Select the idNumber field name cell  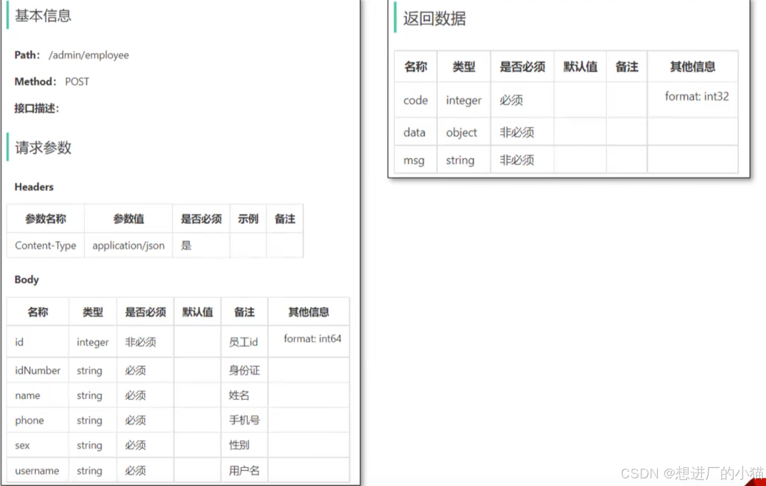(x=38, y=371)
